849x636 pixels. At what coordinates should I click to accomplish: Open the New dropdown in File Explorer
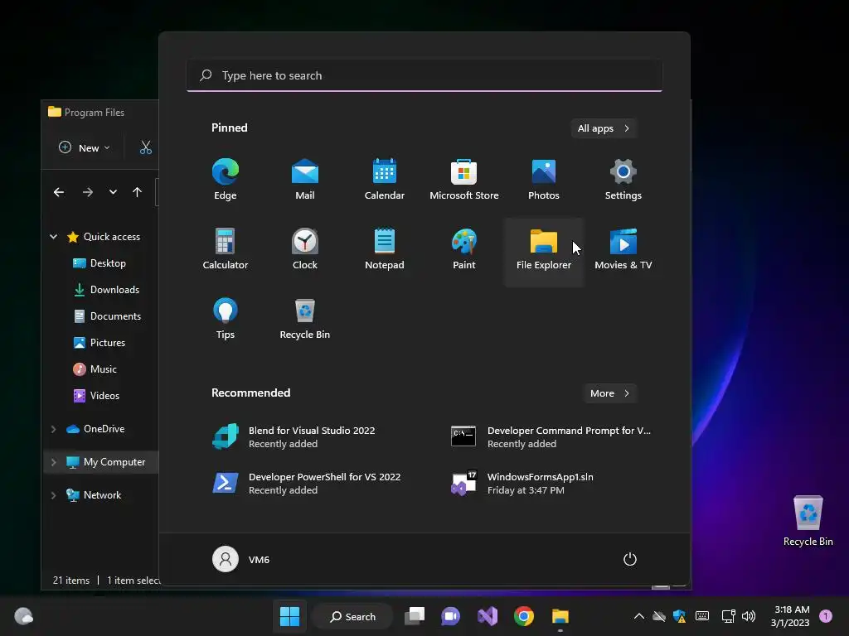[x=85, y=147]
